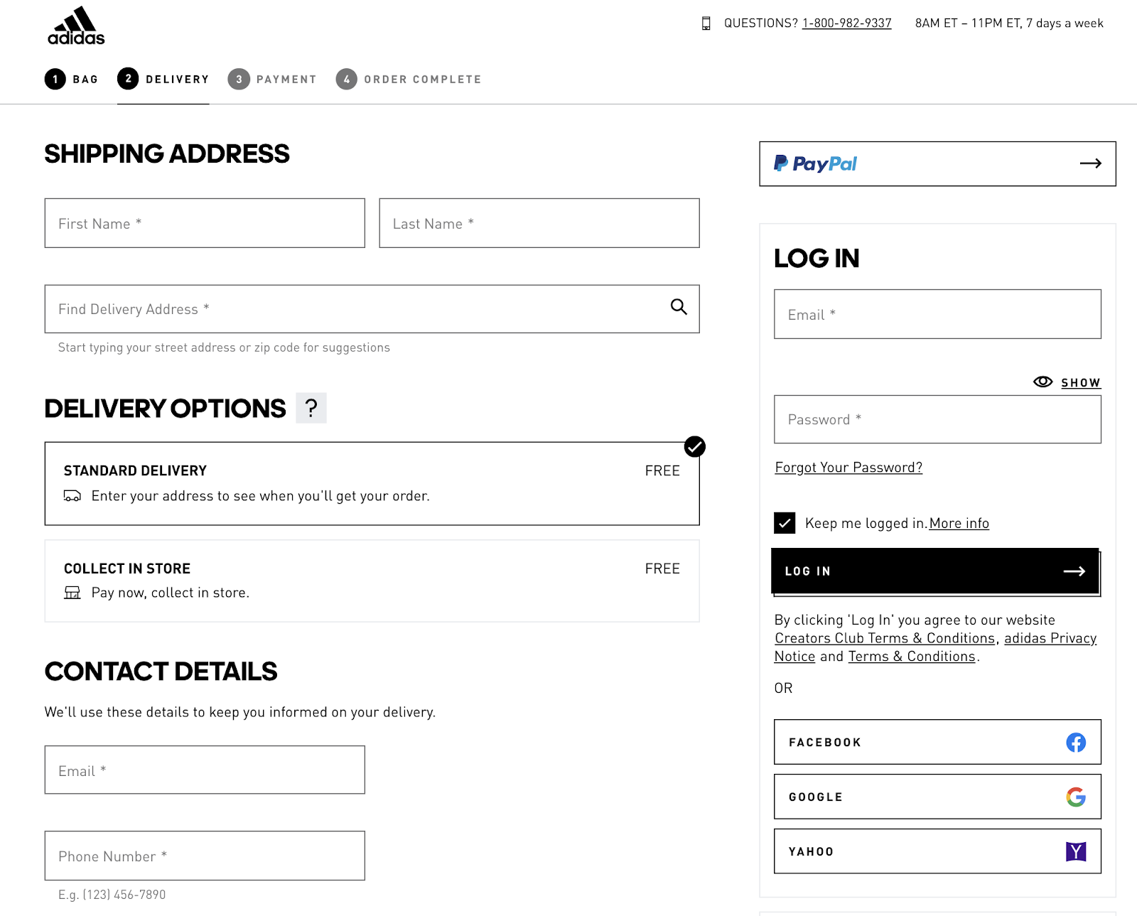Uncheck Keep me logged in checkbox
Screen dimensions: 1137x916
pos(785,523)
